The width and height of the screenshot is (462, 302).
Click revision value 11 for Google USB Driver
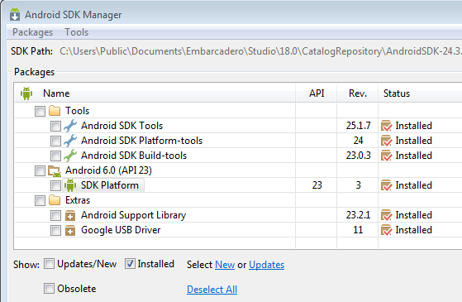(358, 230)
